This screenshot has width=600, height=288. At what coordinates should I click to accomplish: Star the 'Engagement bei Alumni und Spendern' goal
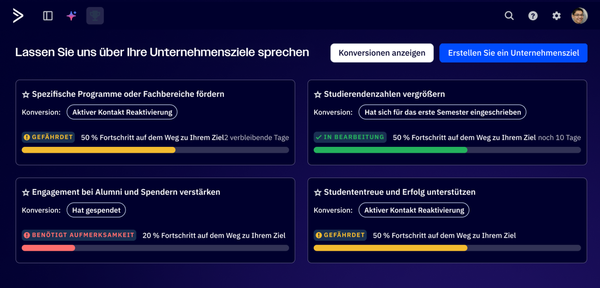[26, 193]
